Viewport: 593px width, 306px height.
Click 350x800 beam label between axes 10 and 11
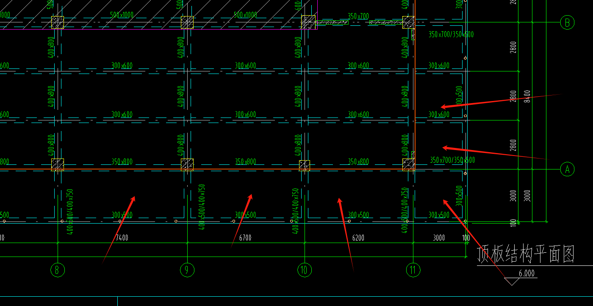tap(358, 161)
